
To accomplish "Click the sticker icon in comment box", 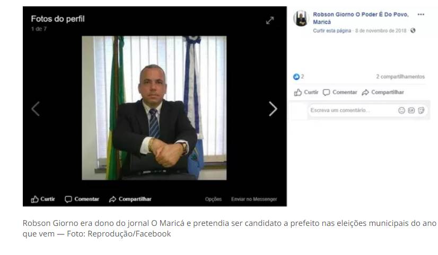I will [421, 111].
